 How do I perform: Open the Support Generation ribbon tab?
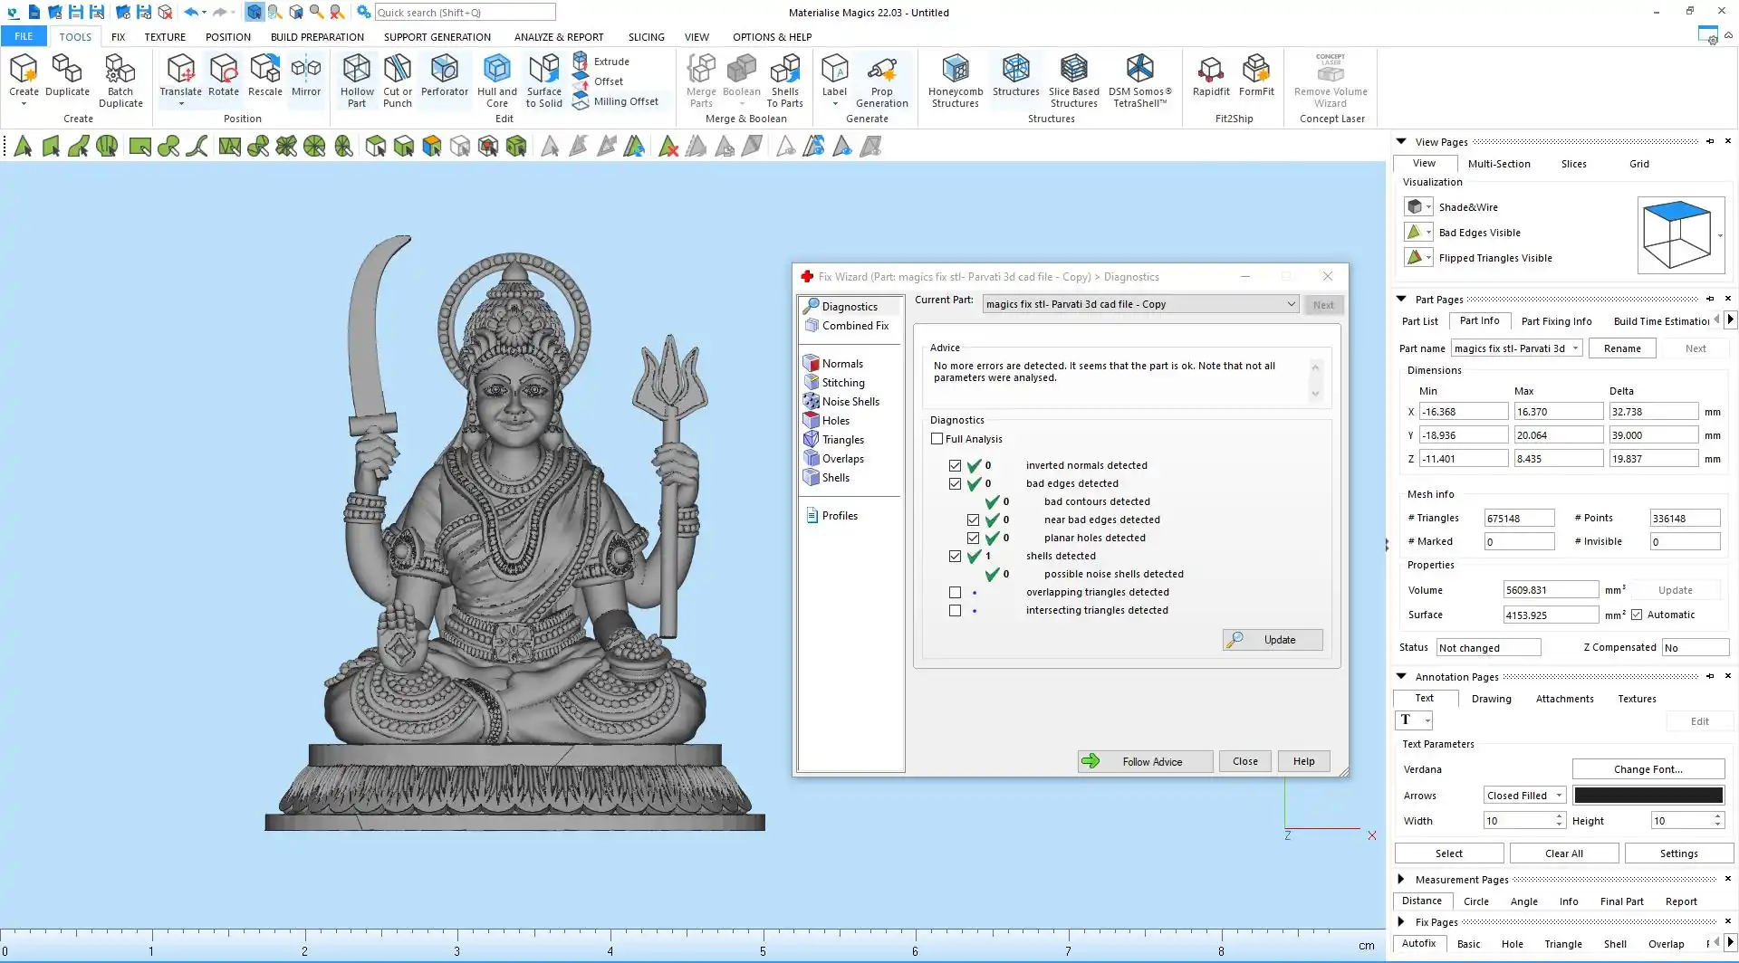pos(437,37)
